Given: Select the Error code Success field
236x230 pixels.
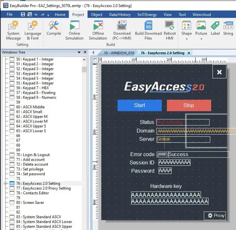Looking at the screenshot, I should click(199, 154).
